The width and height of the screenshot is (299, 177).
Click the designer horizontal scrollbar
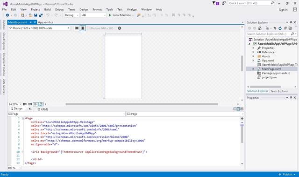(142, 104)
